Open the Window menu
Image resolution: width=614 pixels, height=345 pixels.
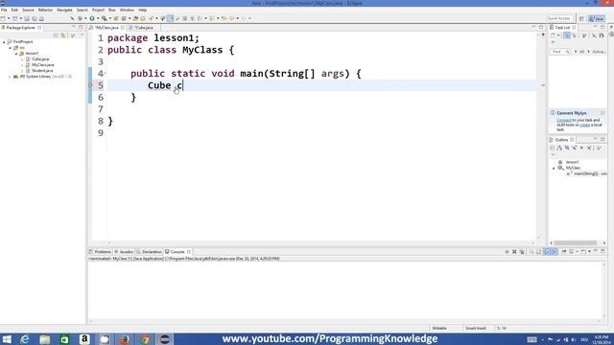pos(127,10)
